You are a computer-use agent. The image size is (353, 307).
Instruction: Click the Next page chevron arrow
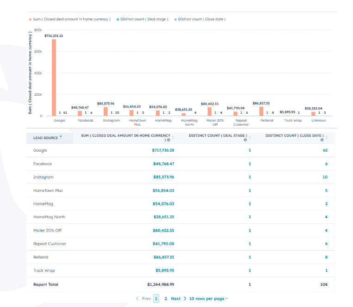pyautogui.click(x=185, y=299)
